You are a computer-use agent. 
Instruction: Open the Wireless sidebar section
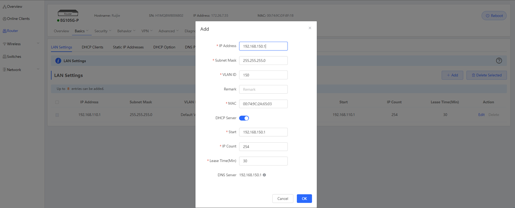(12, 44)
